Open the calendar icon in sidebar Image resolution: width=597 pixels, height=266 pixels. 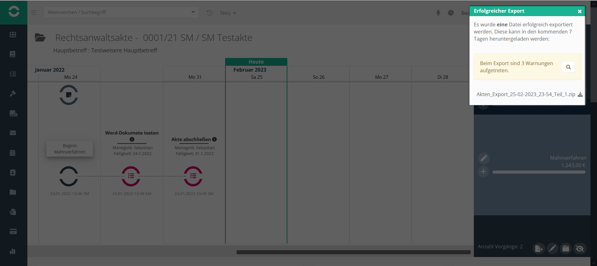pyautogui.click(x=13, y=153)
